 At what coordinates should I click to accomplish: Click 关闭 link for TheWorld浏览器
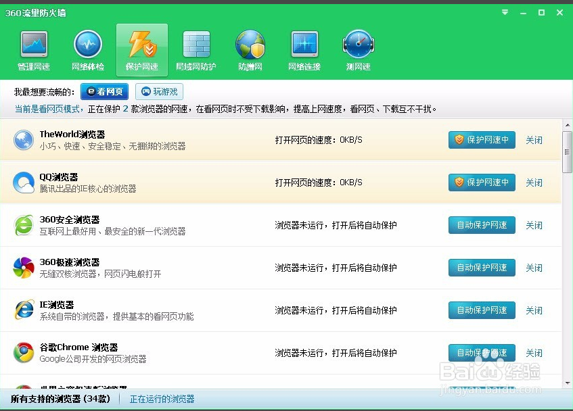[x=534, y=140]
